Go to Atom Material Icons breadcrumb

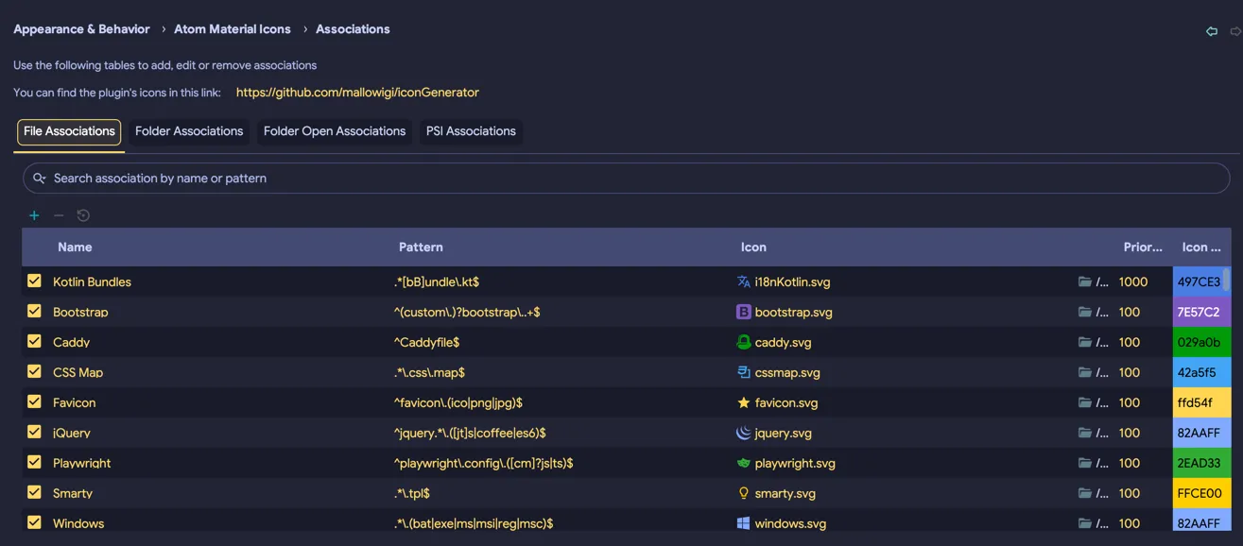233,29
